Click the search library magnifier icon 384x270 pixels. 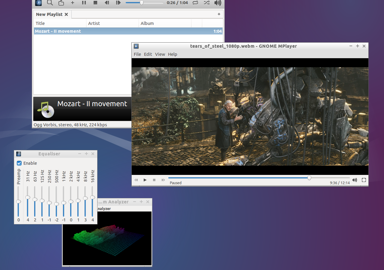pyautogui.click(x=50, y=3)
